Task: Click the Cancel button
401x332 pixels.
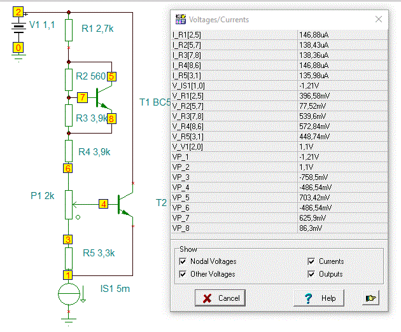Action: [x=220, y=298]
